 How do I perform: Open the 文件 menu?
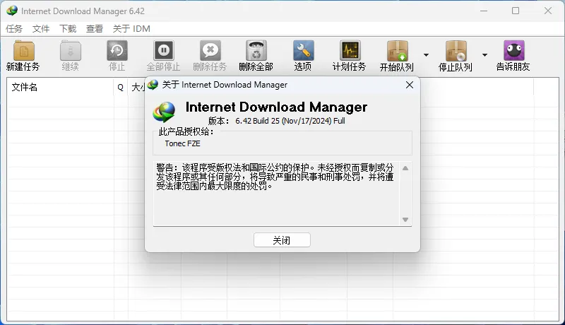[x=41, y=29]
